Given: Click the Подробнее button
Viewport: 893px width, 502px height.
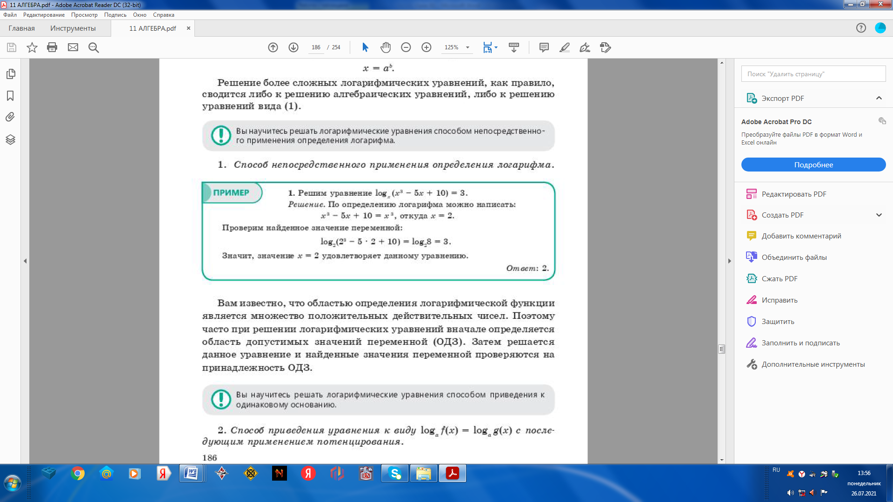Looking at the screenshot, I should (813, 165).
